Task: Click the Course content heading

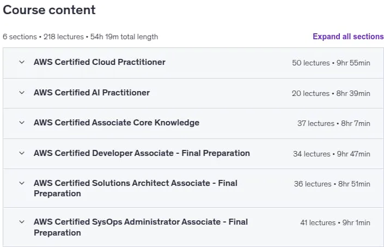Action: 49,10
